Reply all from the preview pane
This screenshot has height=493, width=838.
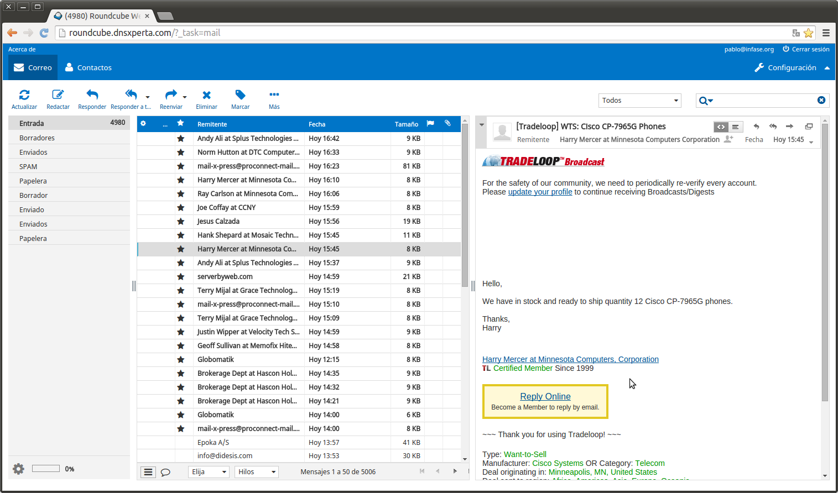click(773, 127)
